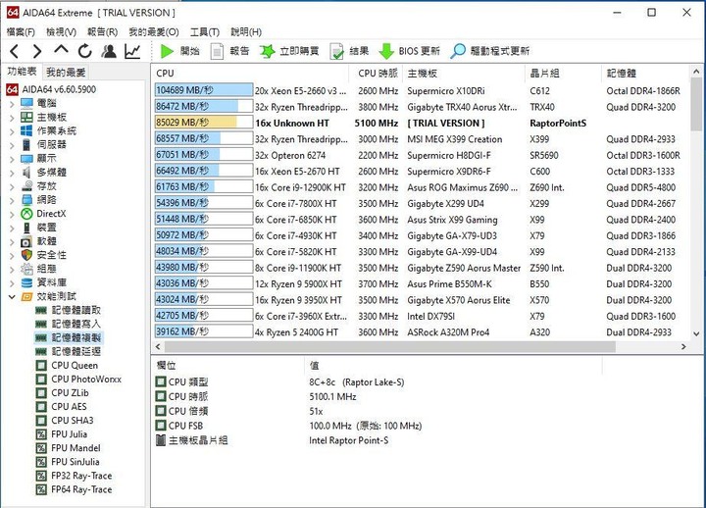Open the user profile icon in toolbar
706x508 pixels.
coord(109,51)
